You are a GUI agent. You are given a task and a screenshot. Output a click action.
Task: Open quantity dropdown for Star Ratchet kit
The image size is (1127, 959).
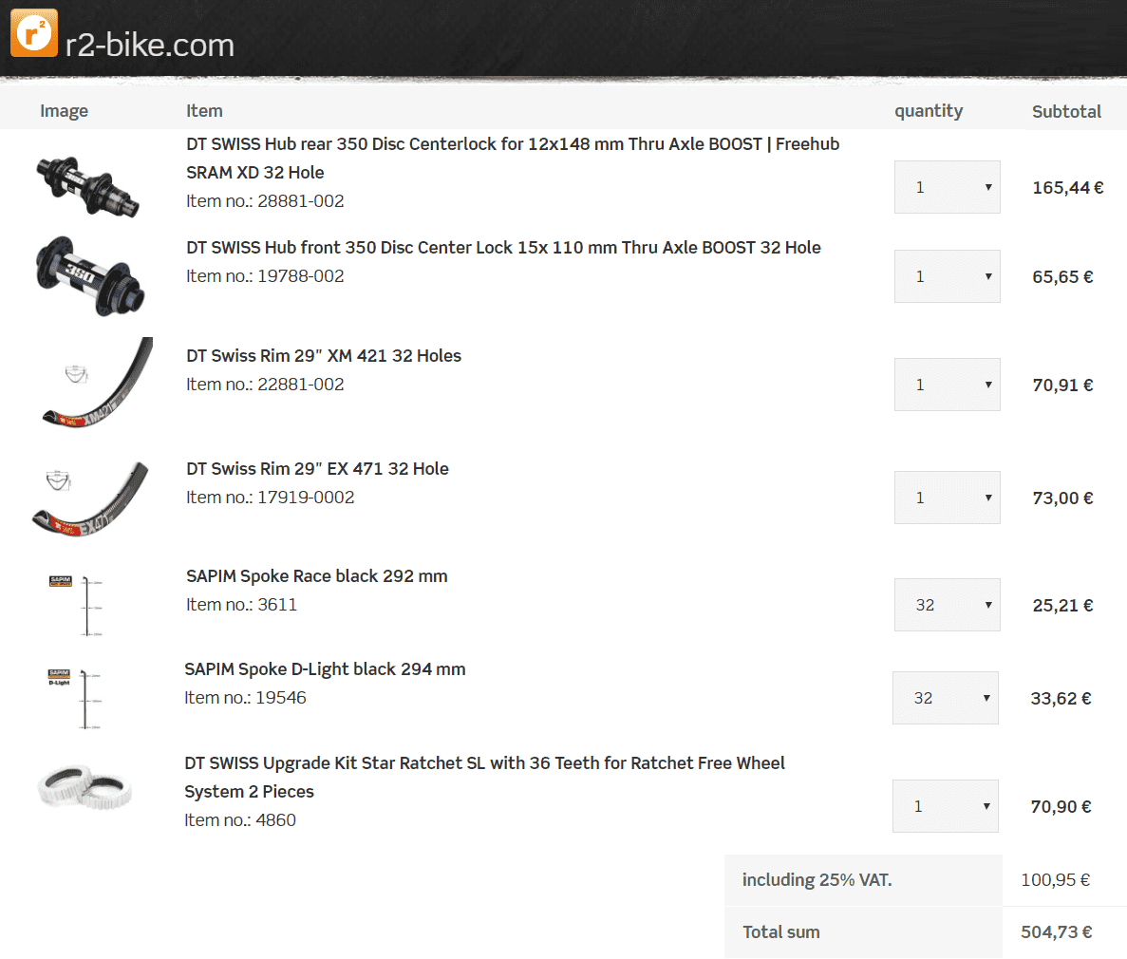(x=945, y=806)
